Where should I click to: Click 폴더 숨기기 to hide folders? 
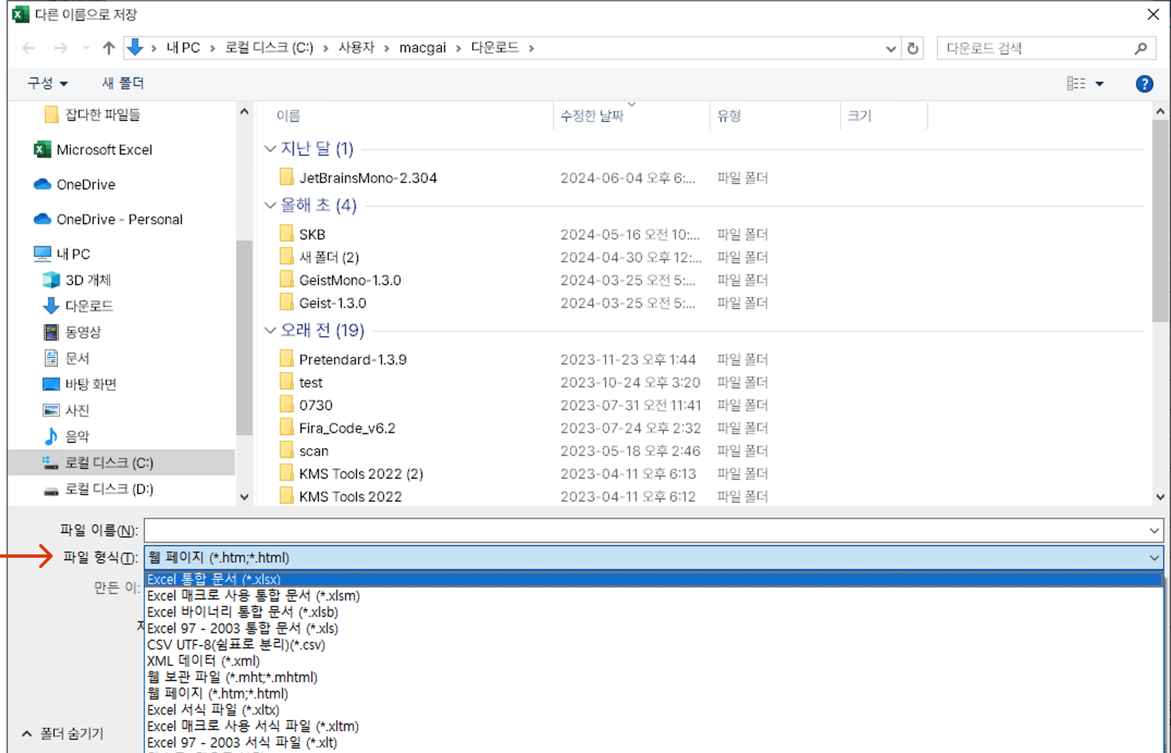[x=63, y=733]
